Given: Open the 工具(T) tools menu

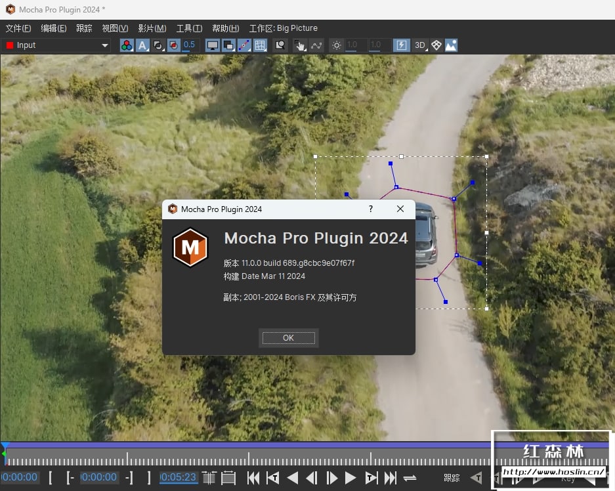Looking at the screenshot, I should click(189, 28).
